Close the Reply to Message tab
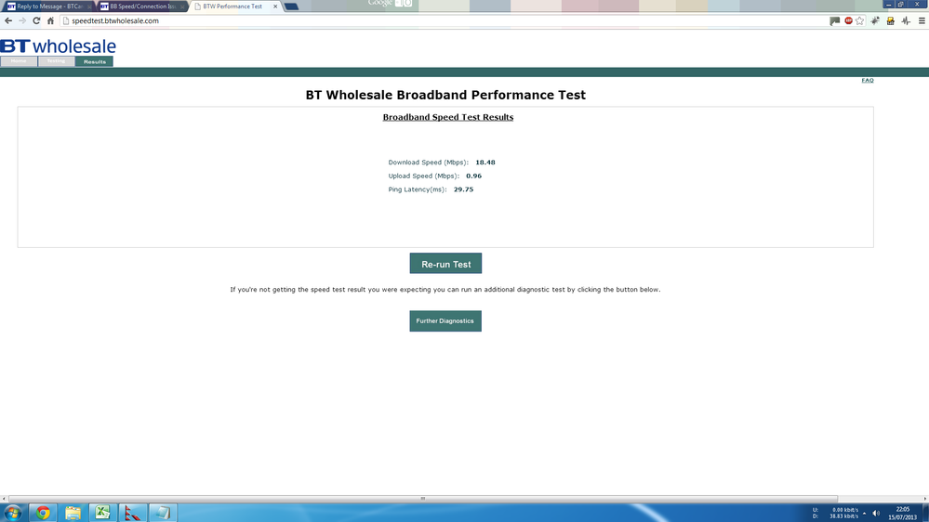The height and width of the screenshot is (522, 929). (x=89, y=7)
